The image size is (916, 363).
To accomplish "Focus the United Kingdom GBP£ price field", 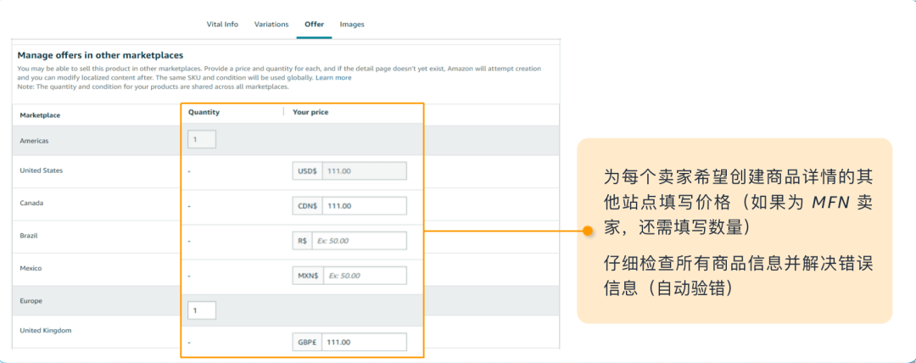I will (x=364, y=343).
